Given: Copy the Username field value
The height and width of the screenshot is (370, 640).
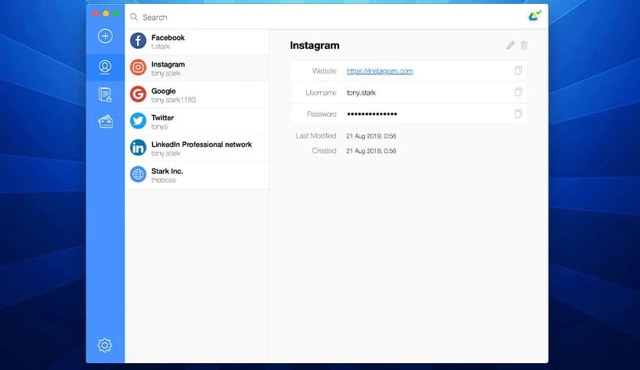Looking at the screenshot, I should click(518, 92).
